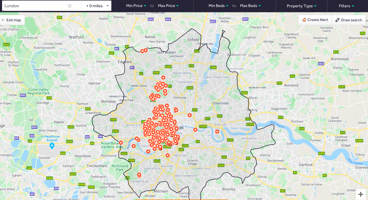The width and height of the screenshot is (368, 200).
Task: Expand the search radius miles dropdown
Action: coord(96,6)
